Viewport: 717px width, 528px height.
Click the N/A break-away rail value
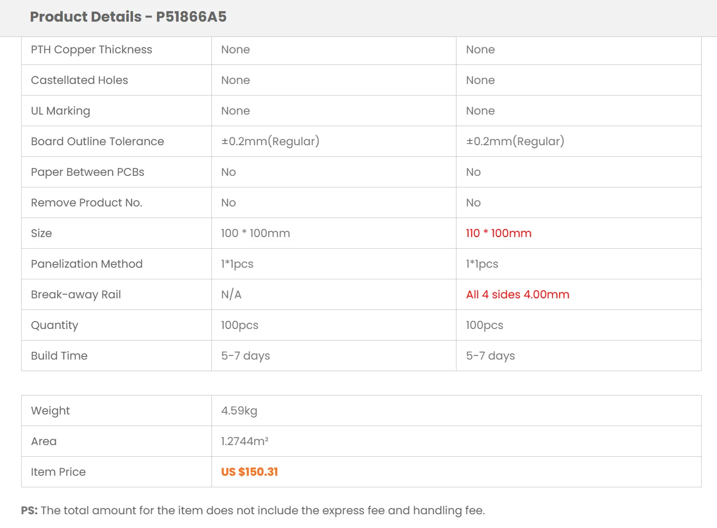pos(231,295)
